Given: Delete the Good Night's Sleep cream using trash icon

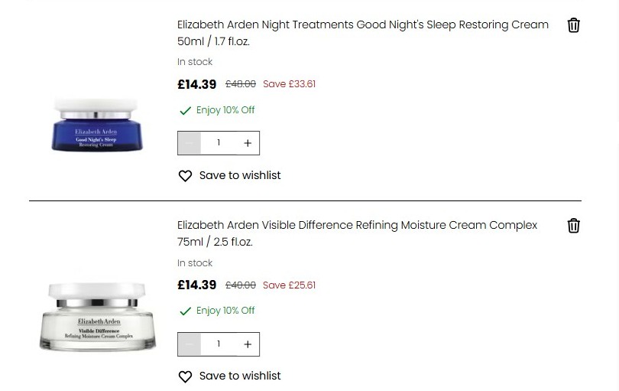Looking at the screenshot, I should coord(574,25).
